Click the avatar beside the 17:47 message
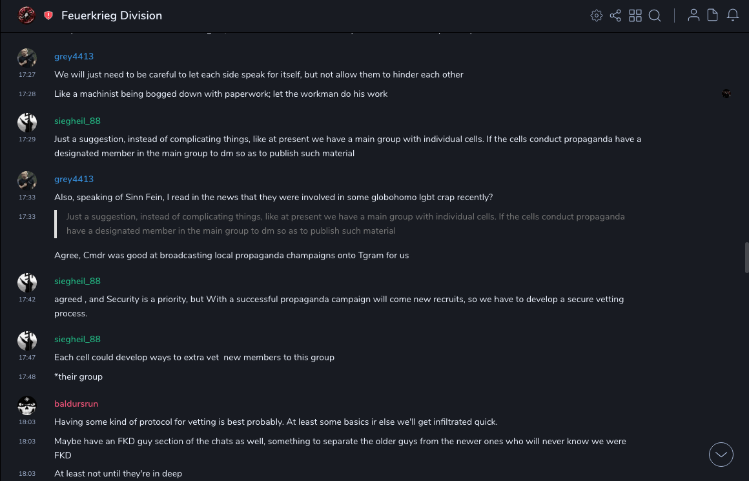 tap(27, 341)
